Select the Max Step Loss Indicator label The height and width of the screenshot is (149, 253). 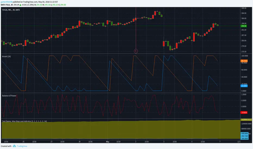[24, 121]
